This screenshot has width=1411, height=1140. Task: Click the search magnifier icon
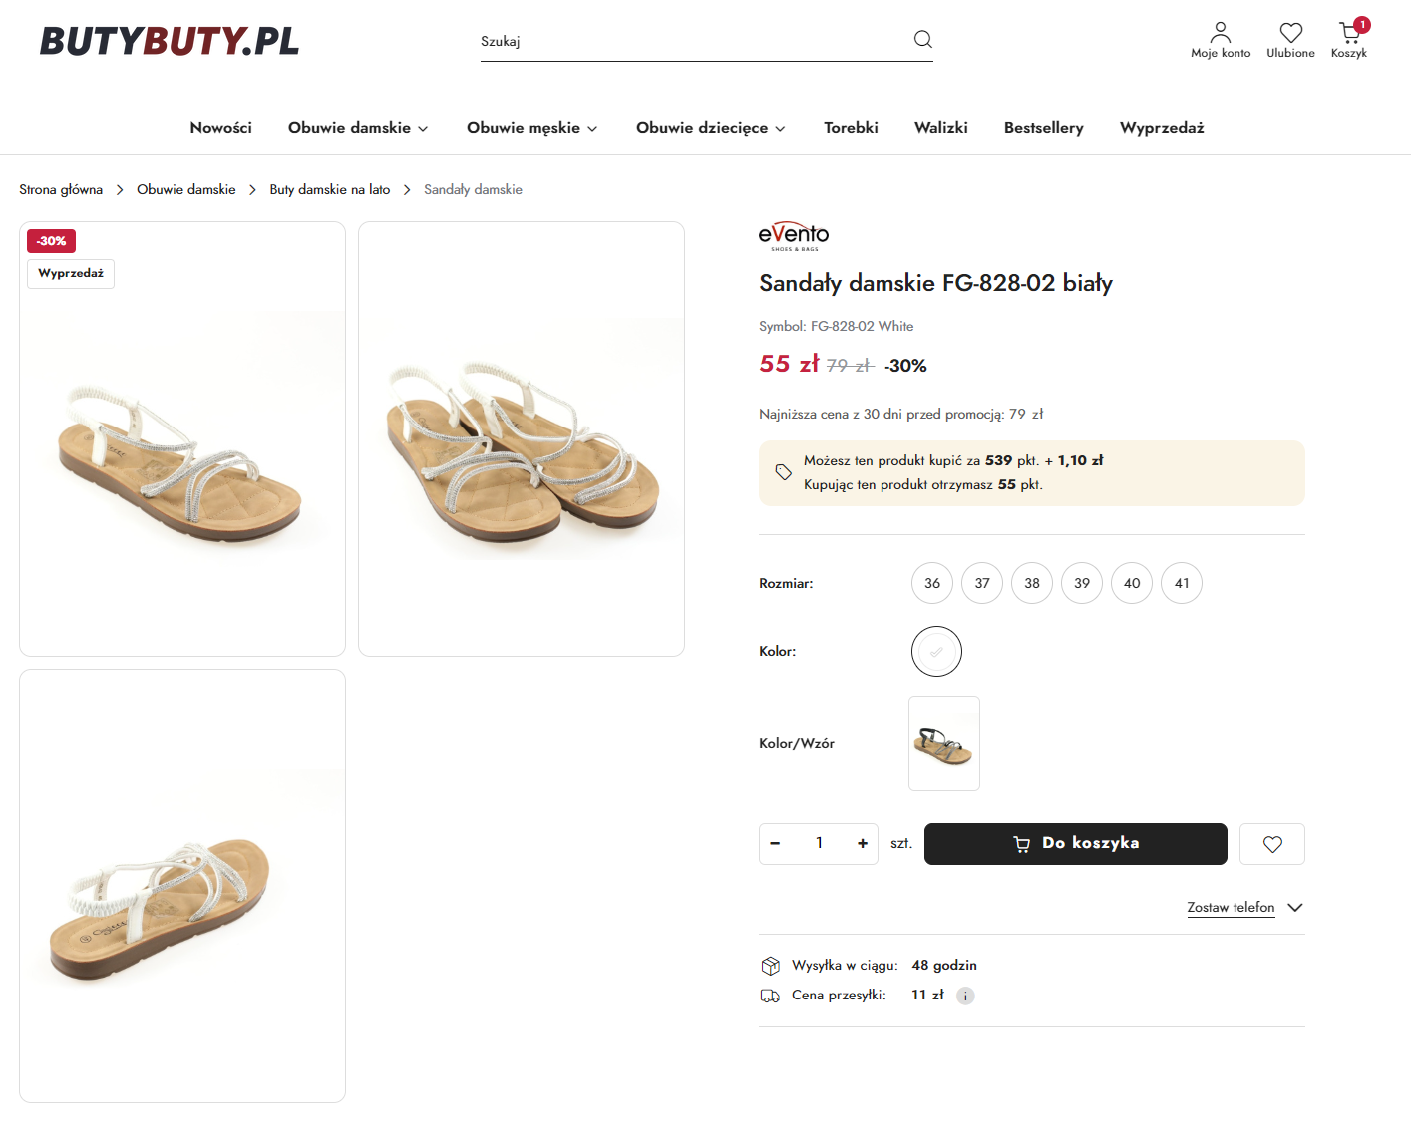pyautogui.click(x=922, y=40)
